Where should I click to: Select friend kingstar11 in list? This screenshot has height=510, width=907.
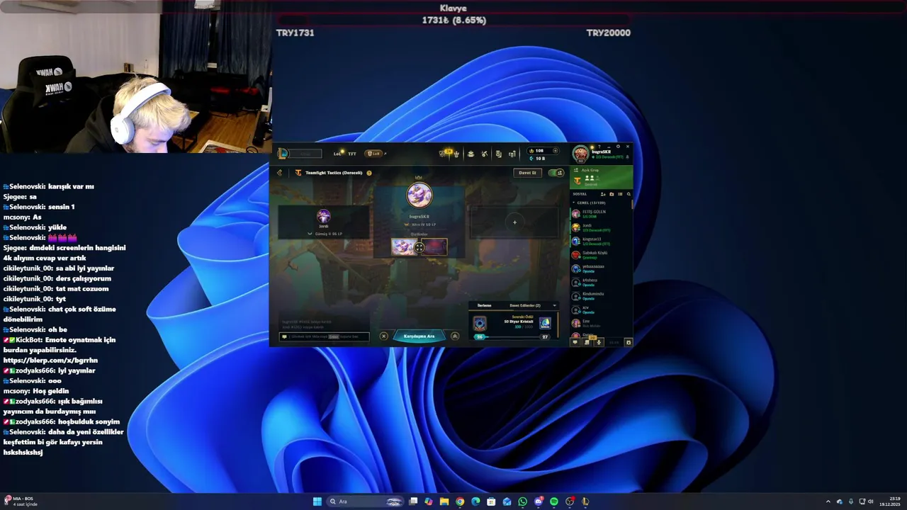click(x=601, y=241)
